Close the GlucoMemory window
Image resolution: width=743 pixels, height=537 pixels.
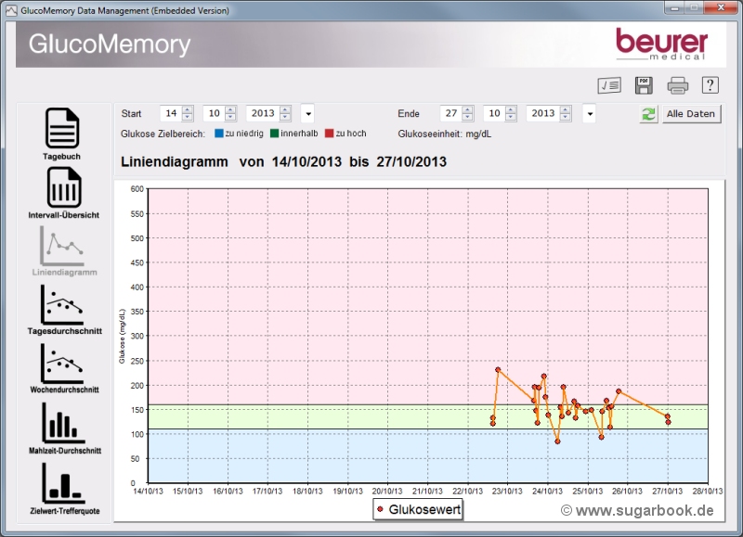[x=722, y=7]
